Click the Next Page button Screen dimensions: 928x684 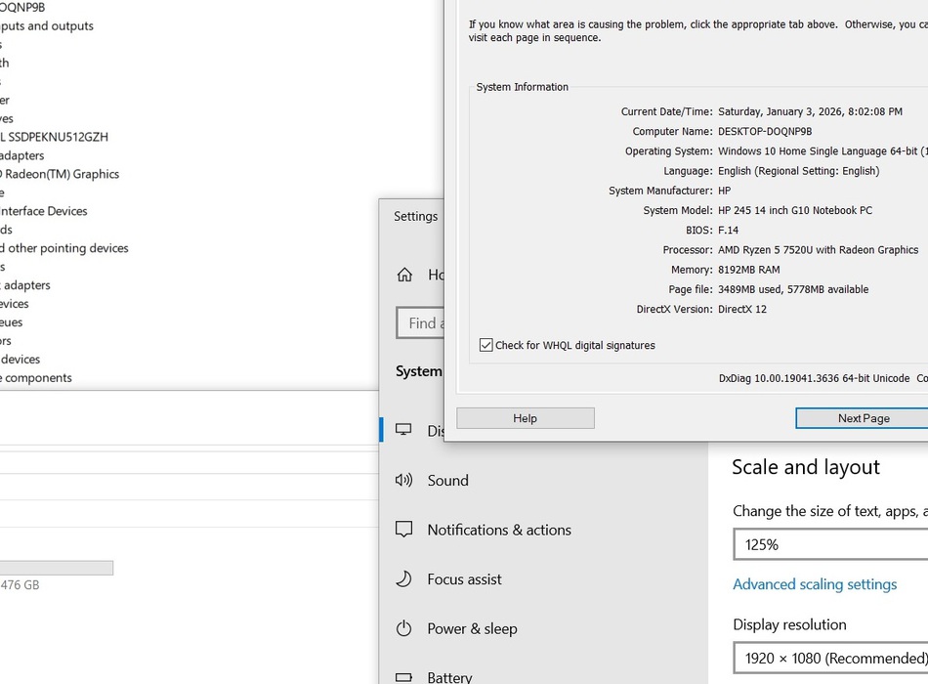click(x=862, y=418)
